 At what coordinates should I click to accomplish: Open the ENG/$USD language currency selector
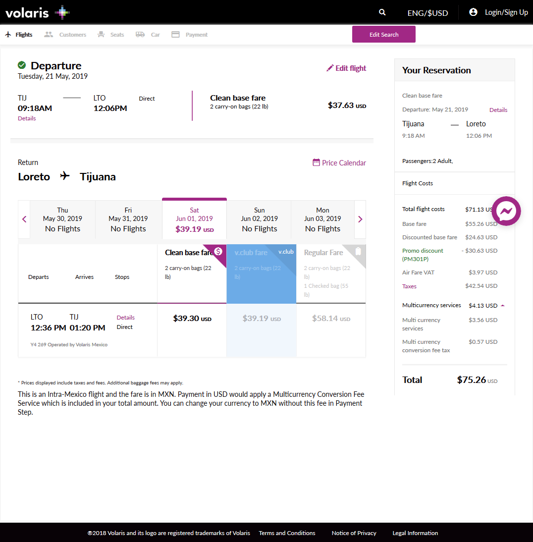(x=427, y=13)
